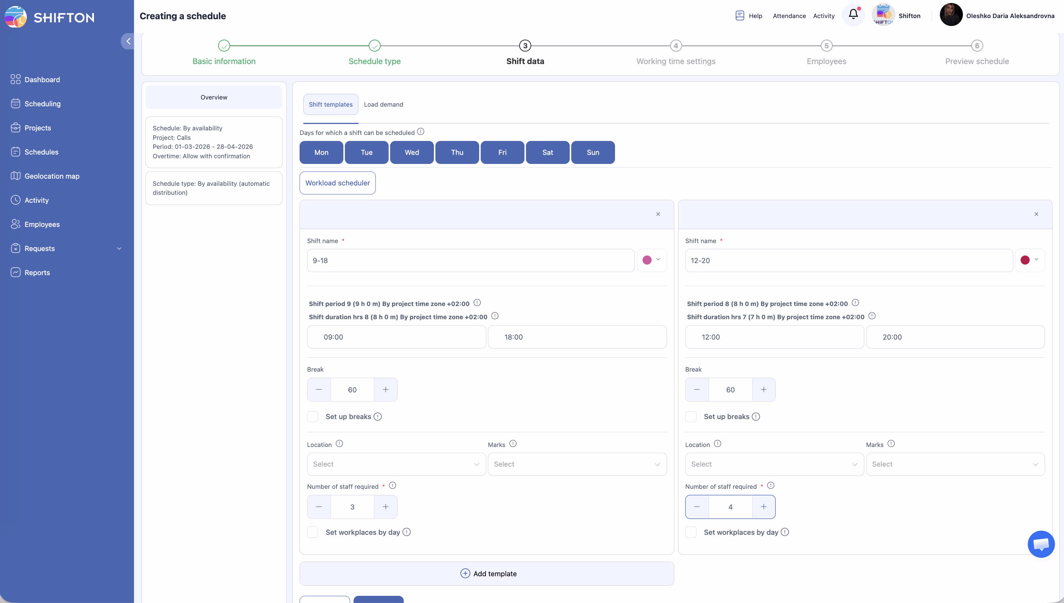Click info icon next to Marks in 9-18 template
Screen dimensions: 1064x603
(513, 444)
